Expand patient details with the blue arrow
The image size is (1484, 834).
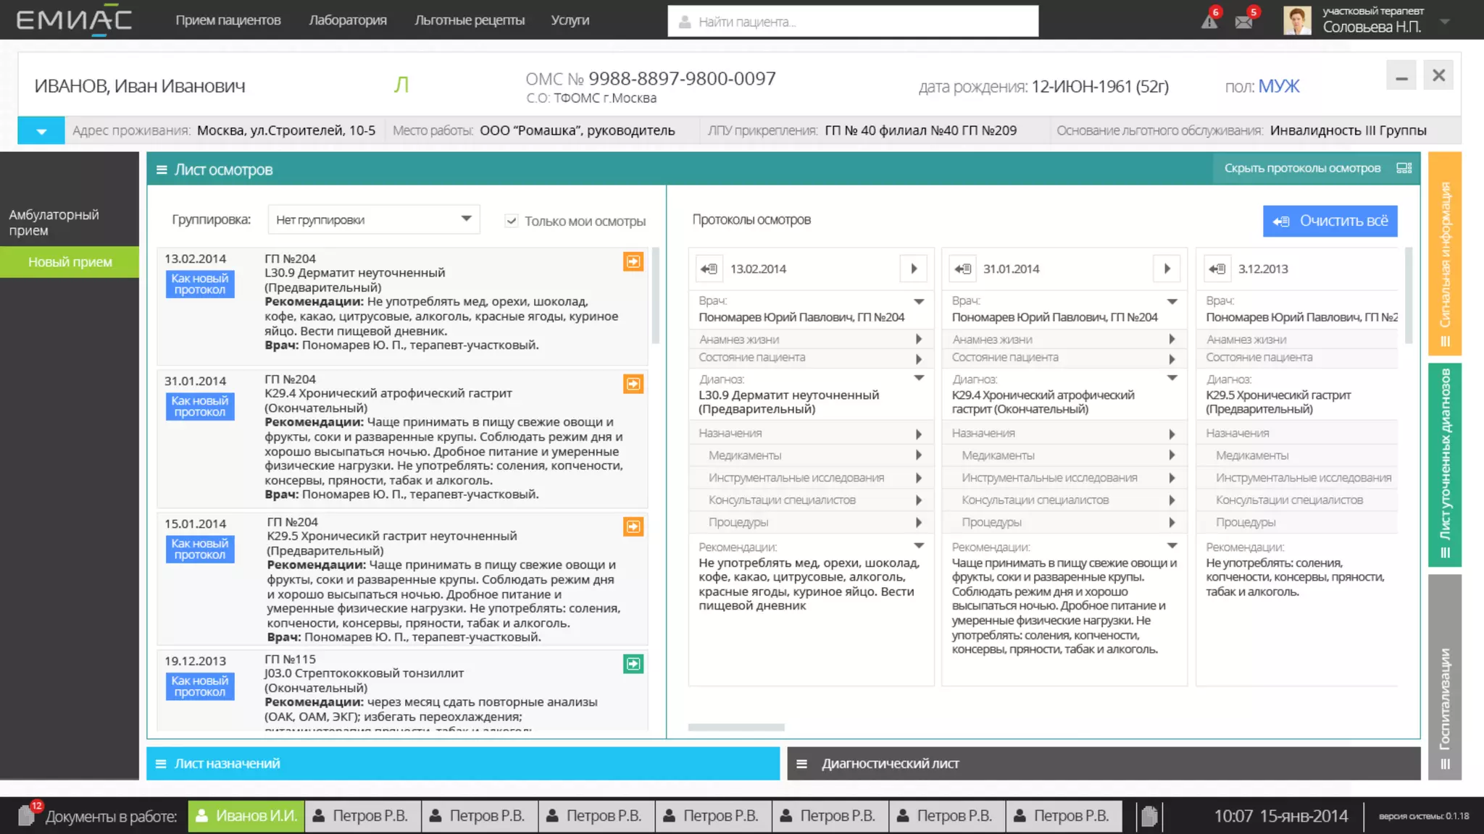tap(41, 131)
